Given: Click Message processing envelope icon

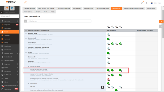Looking at the screenshot, I should [2, 86].
